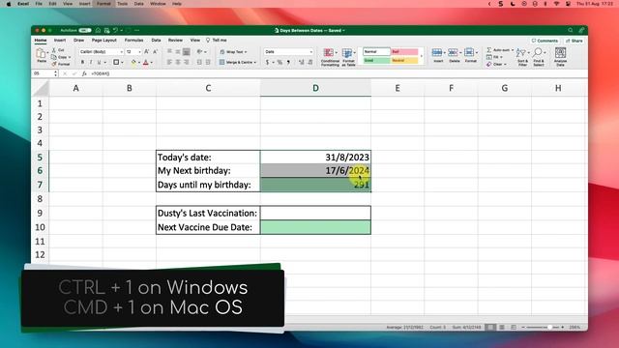Click the Copy button in ribbon
Viewport: 619px width, 348px height.
pos(59,57)
